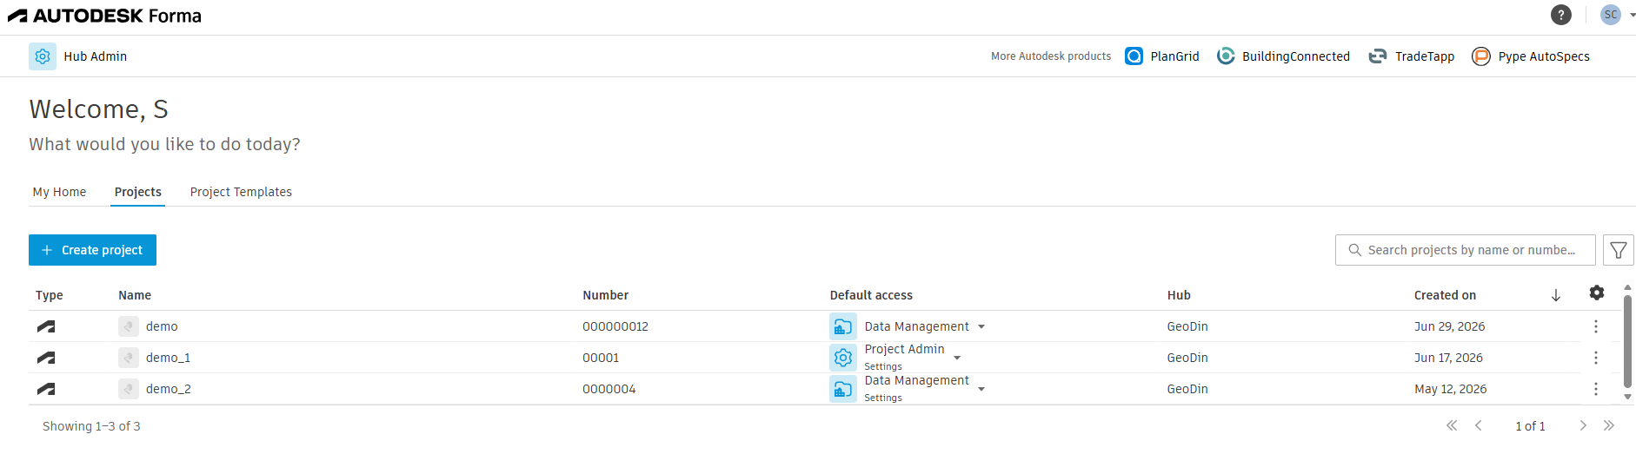
Task: Sort projects by Name column header
Action: 135,295
